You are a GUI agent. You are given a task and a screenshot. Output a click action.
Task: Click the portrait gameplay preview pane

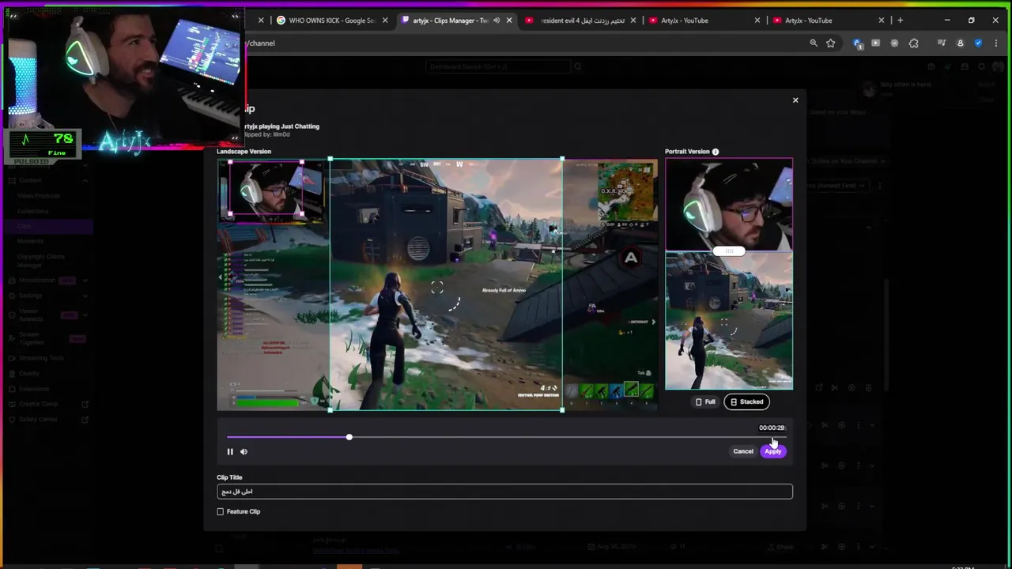pos(729,322)
